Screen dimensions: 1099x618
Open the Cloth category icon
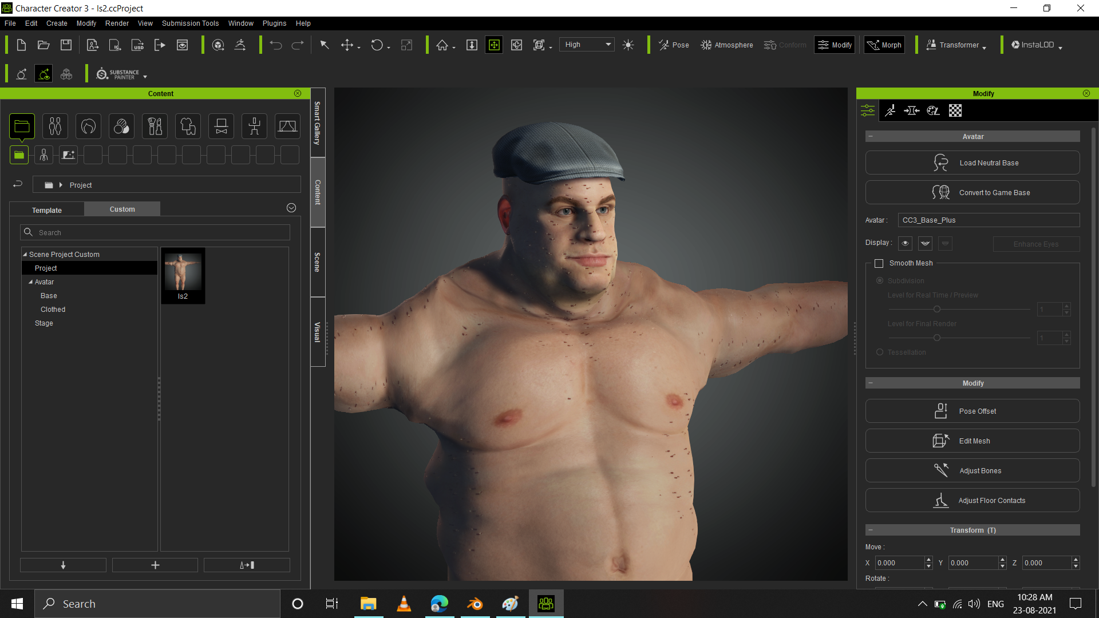pos(188,126)
